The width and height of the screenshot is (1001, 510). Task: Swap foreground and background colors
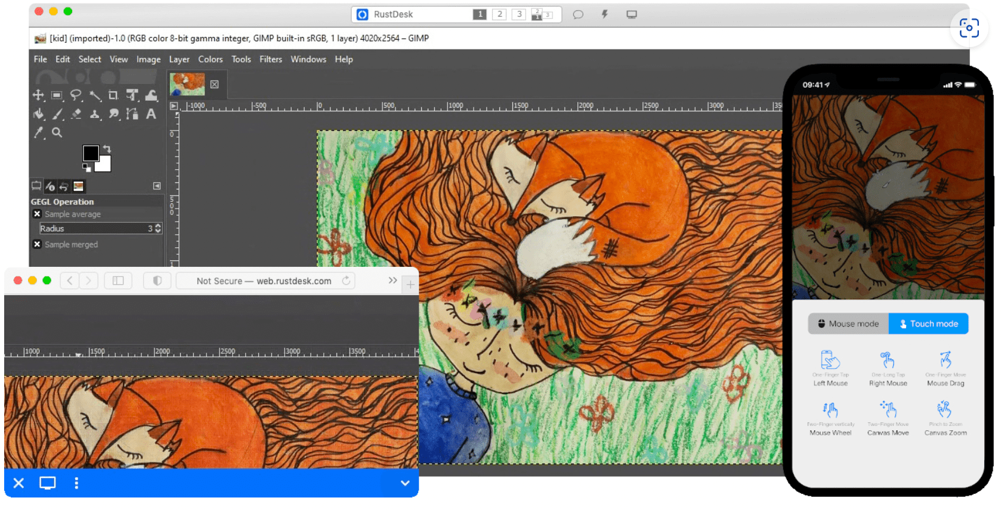pos(107,148)
